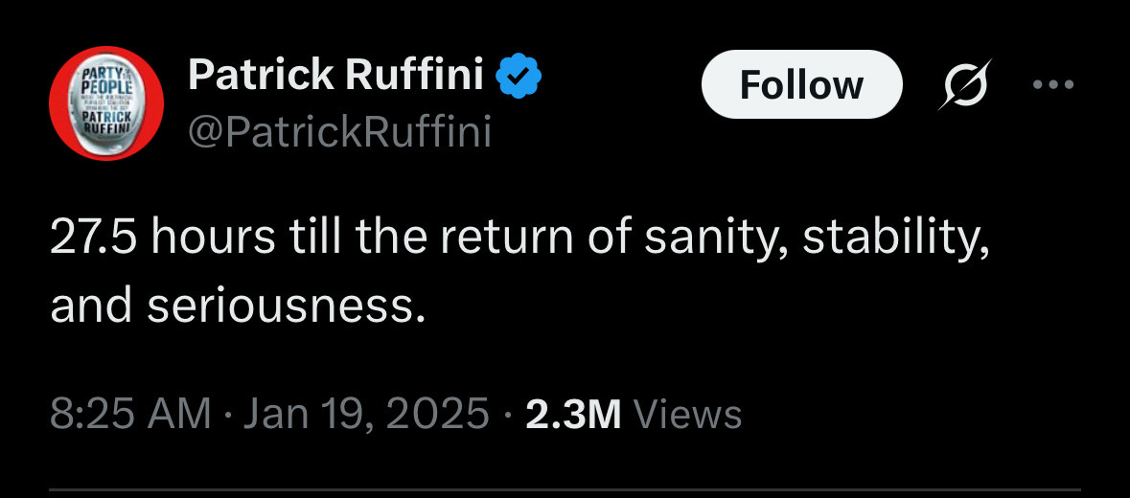Viewport: 1130px width, 498px height.
Task: Click the Views label
Action: (x=688, y=415)
